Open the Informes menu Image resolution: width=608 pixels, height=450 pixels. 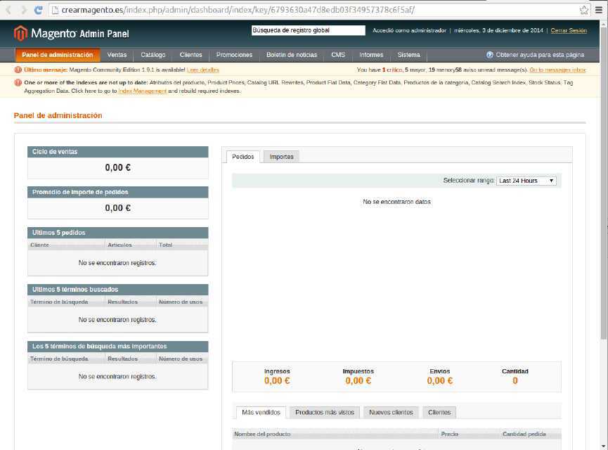[x=370, y=54]
